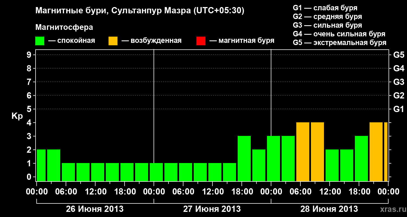Click the 12:00 tick label under 26 June
407x217 pixels.
coord(96,192)
